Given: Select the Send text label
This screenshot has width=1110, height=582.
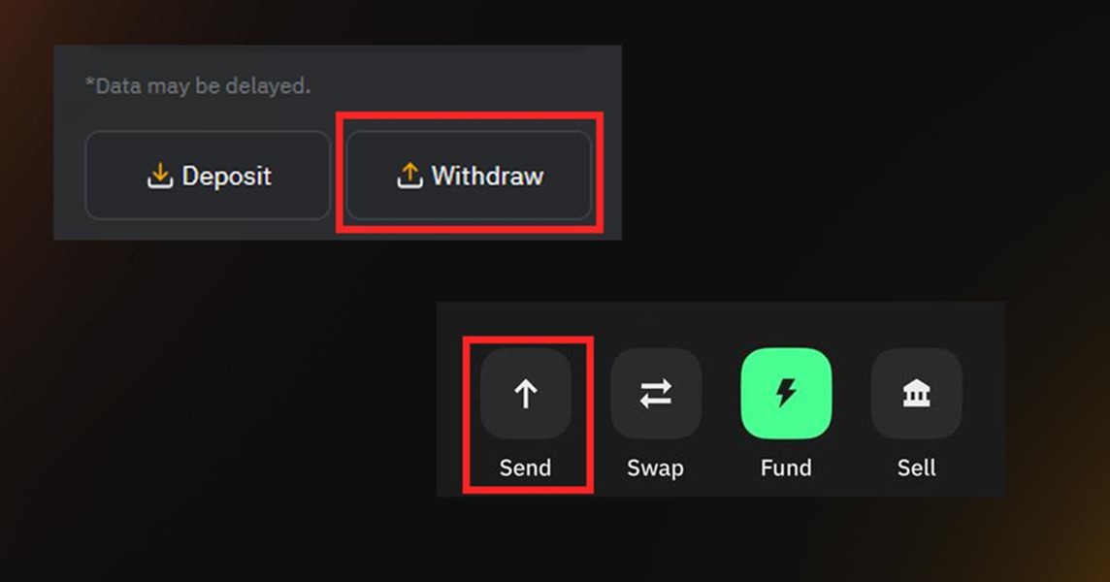Looking at the screenshot, I should (x=525, y=468).
